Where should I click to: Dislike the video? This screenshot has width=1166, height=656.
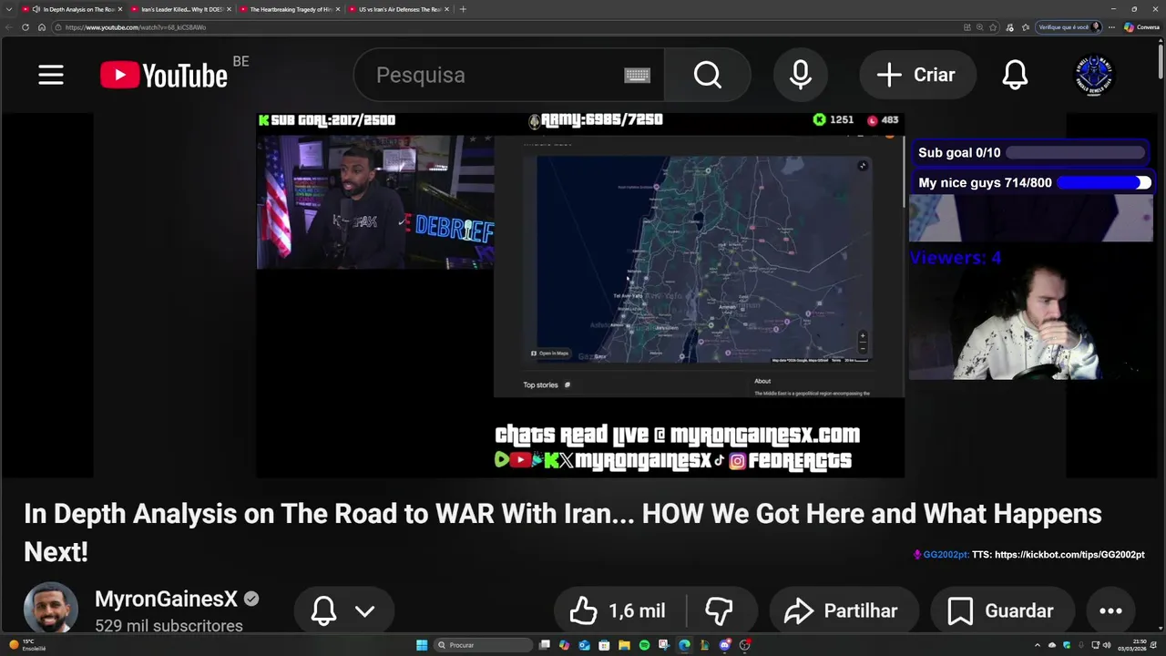pos(719,611)
